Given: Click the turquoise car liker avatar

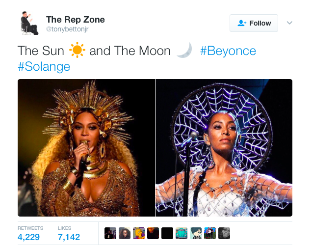Looking at the screenshot, I should pyautogui.click(x=182, y=233).
